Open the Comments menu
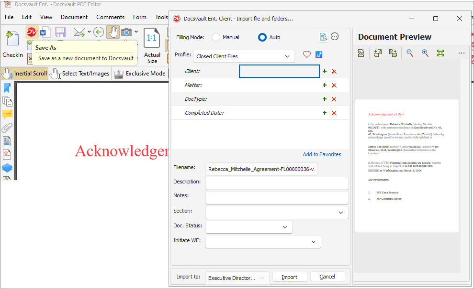Image resolution: width=474 pixels, height=289 pixels. 110,17
